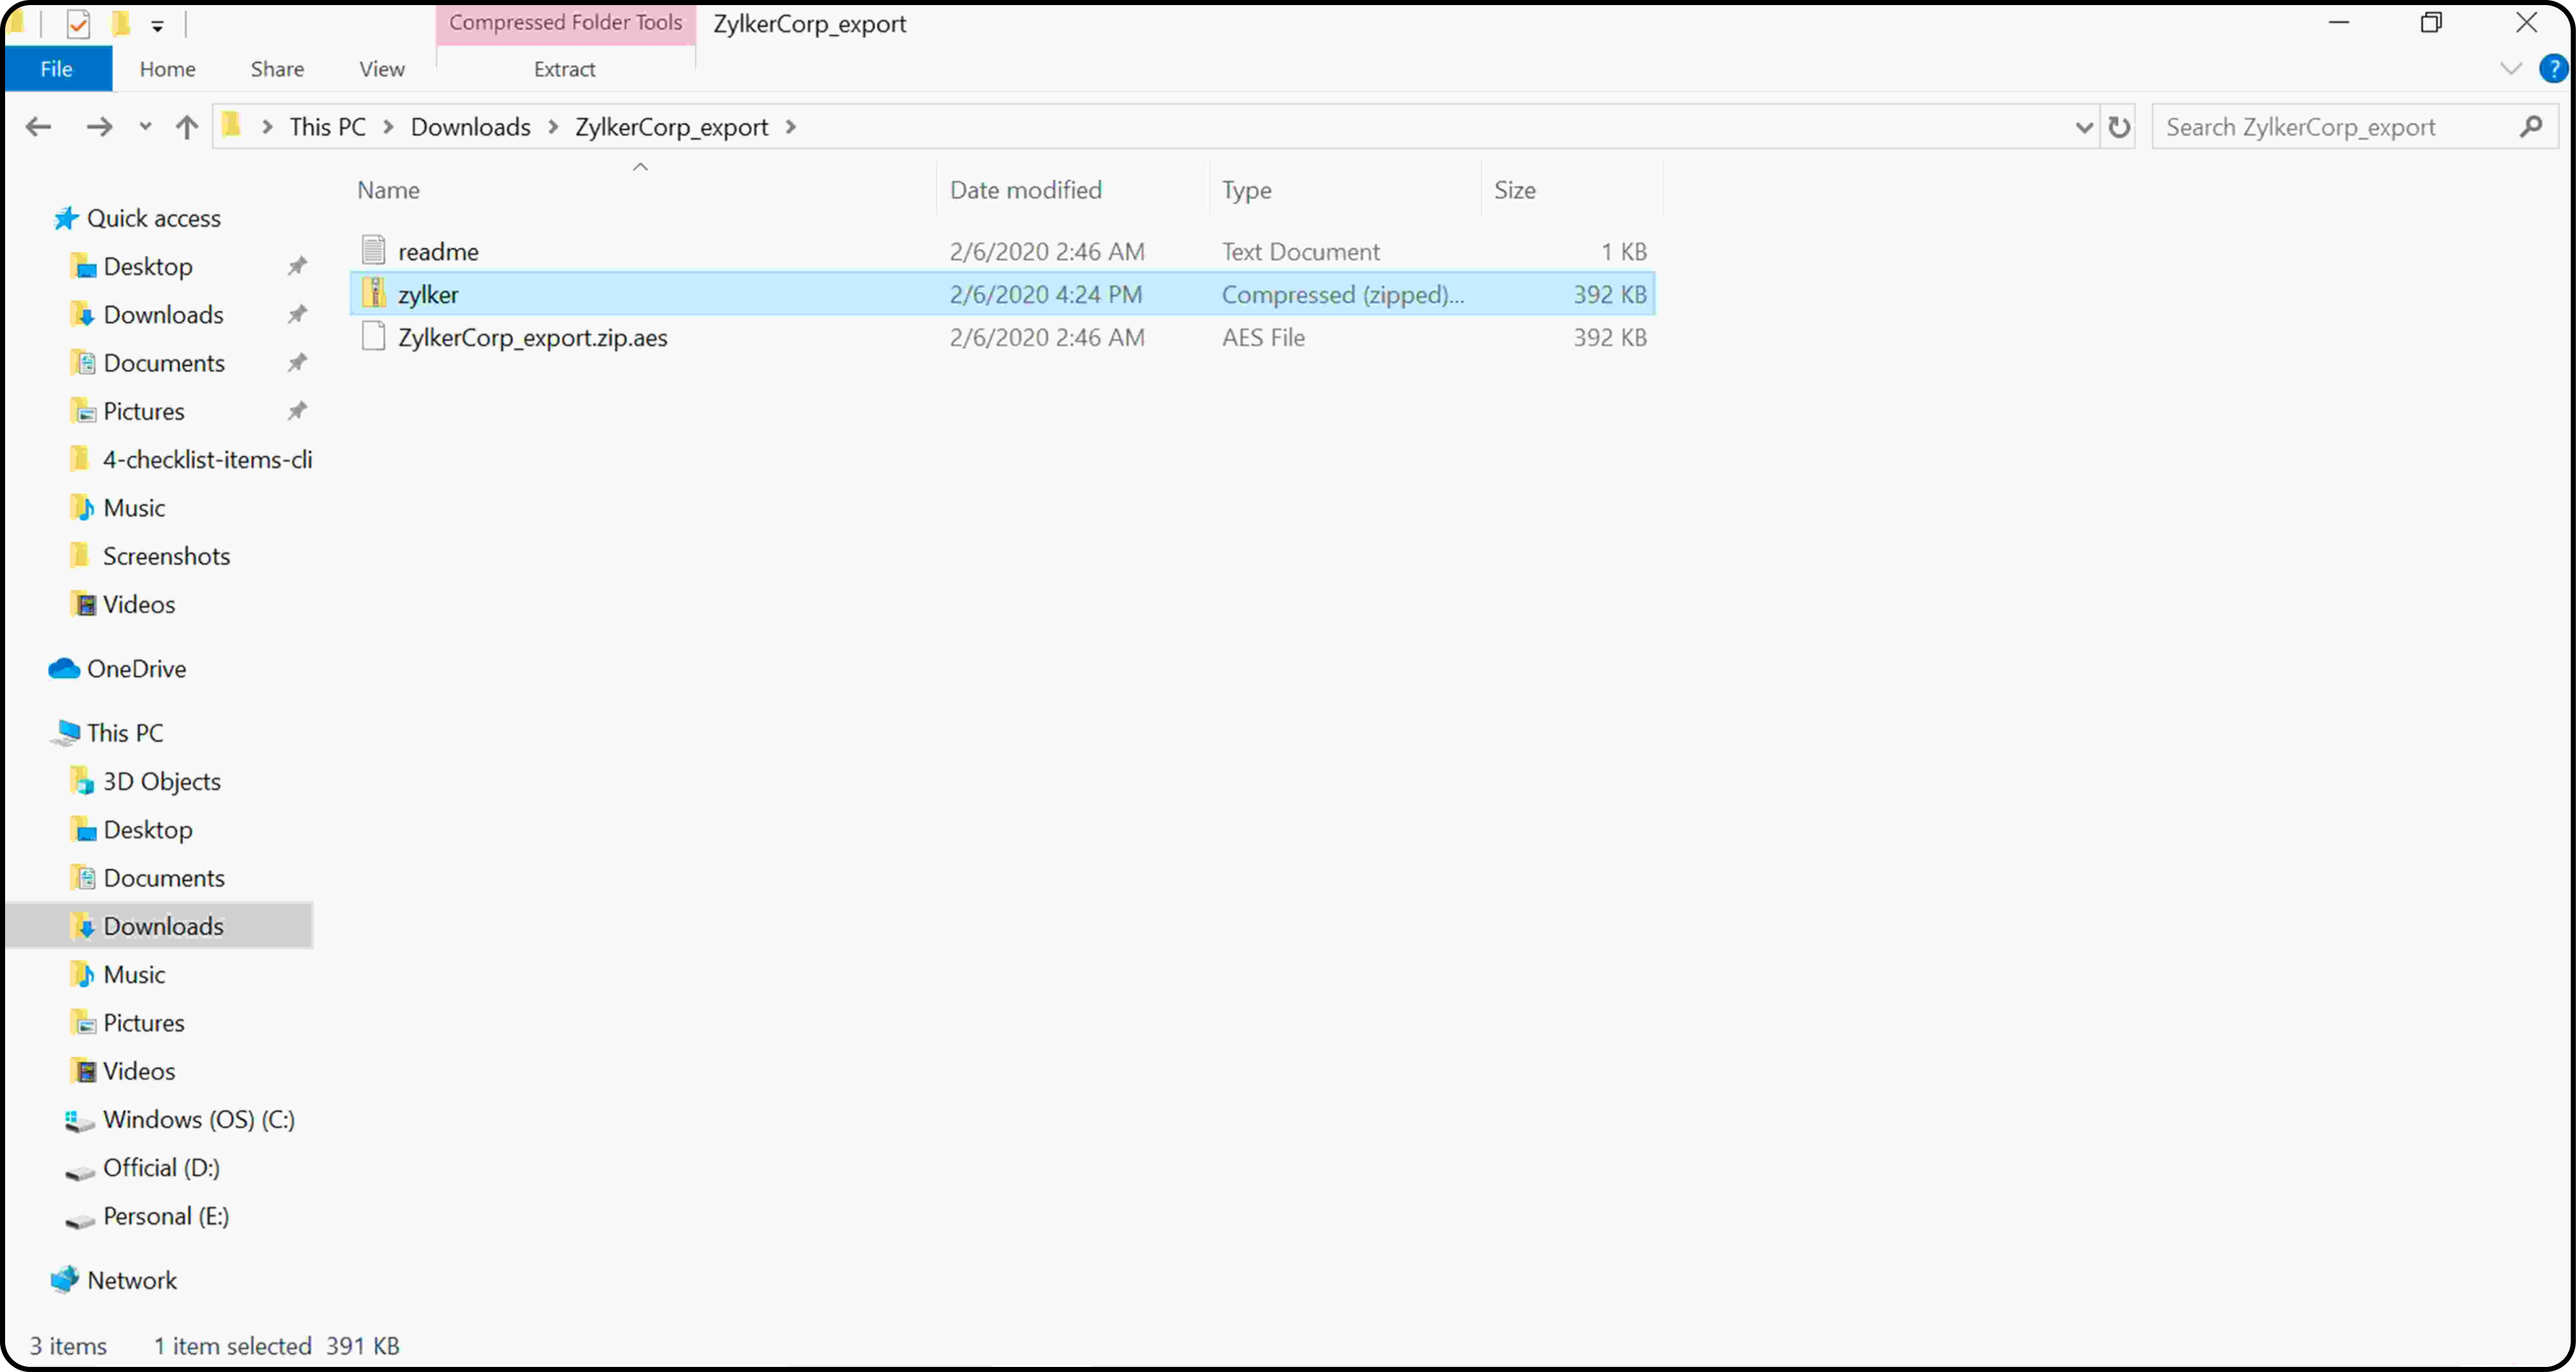Open the Screenshots folder in sidebar
The width and height of the screenshot is (2576, 1372).
[166, 556]
